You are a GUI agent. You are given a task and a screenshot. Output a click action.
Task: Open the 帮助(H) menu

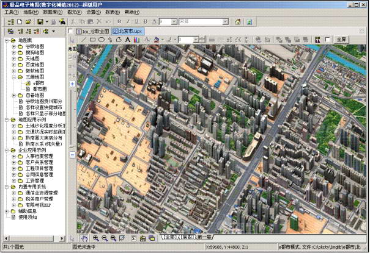pos(132,12)
